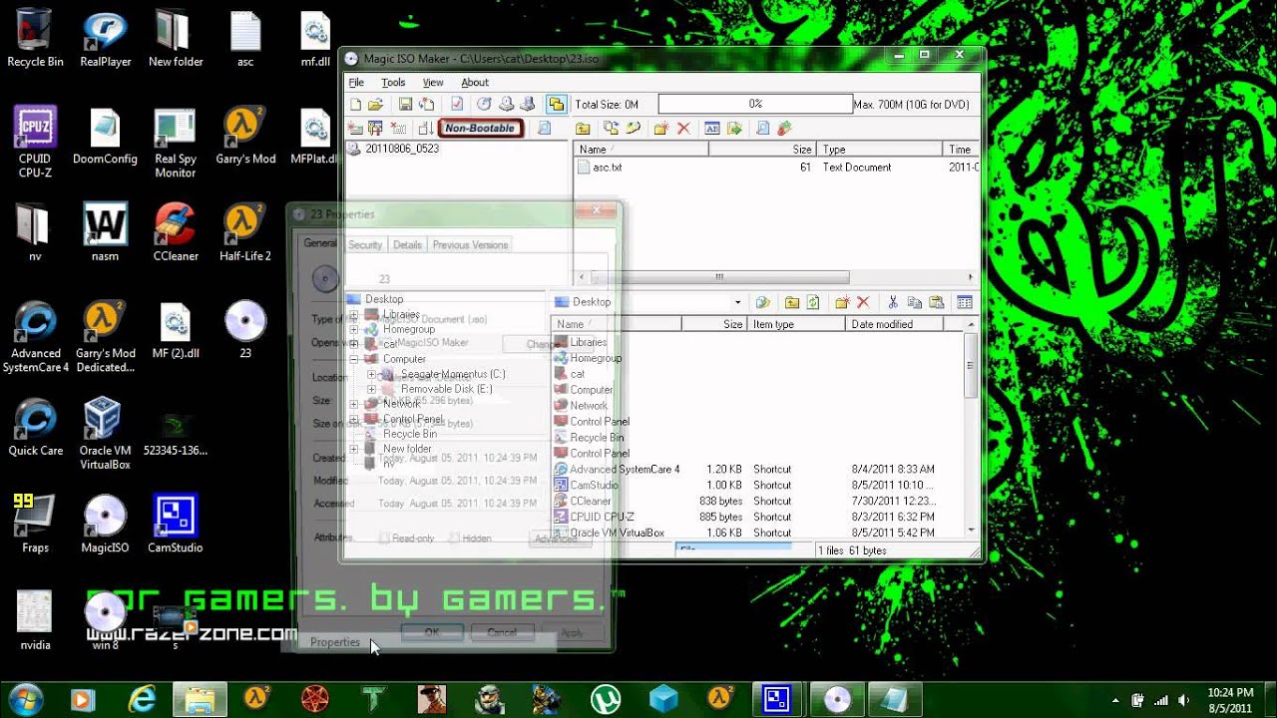Select CPUID CPU-Z row in lower file list
The height and width of the screenshot is (718, 1277).
(x=745, y=517)
